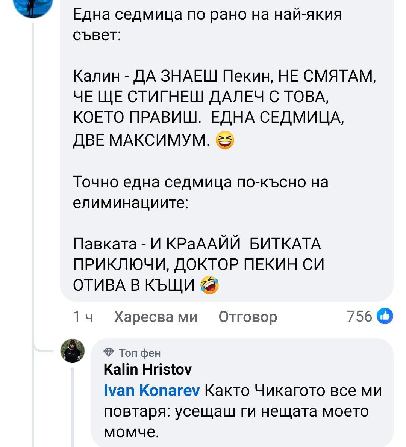Like the comment with Харесва ми

pos(155,317)
